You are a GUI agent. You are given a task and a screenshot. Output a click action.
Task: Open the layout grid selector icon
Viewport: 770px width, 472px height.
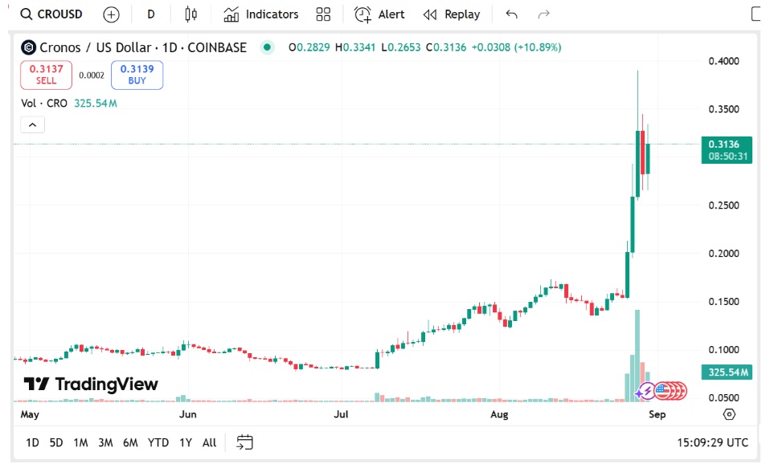point(323,14)
